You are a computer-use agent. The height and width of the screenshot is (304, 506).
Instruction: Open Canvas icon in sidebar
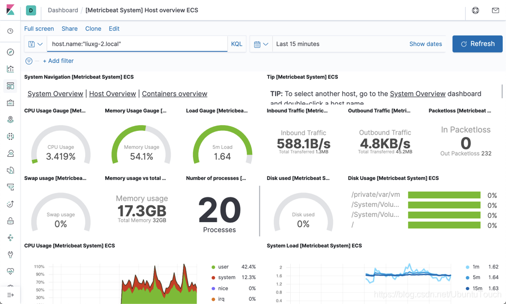coord(11,102)
